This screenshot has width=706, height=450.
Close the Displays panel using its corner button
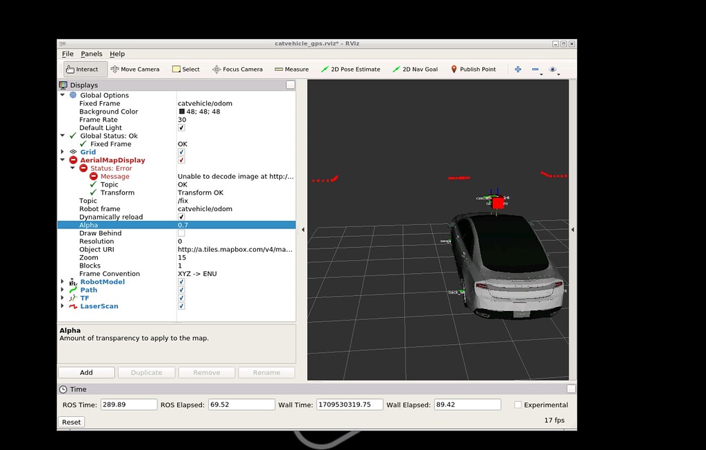291,85
